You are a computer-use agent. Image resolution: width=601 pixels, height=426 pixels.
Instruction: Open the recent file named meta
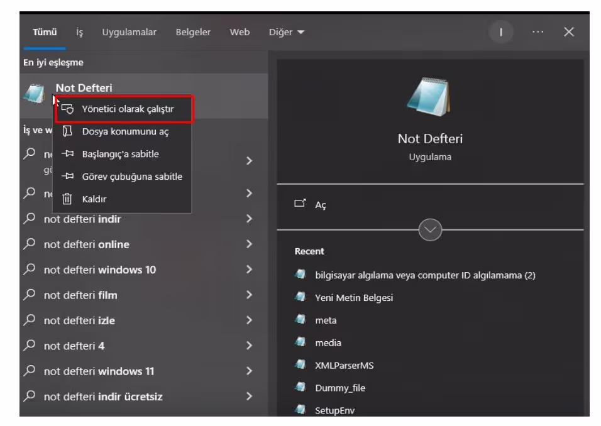point(326,320)
